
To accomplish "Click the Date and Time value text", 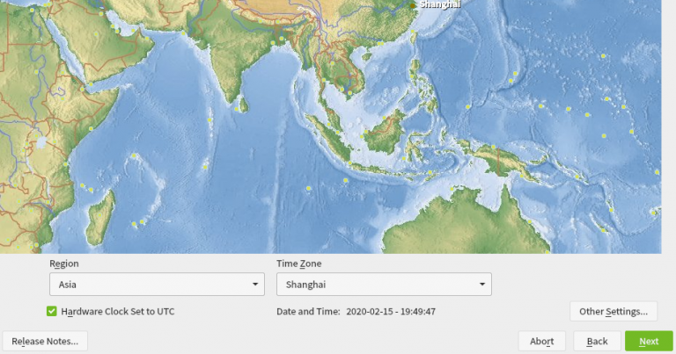I will tap(391, 311).
